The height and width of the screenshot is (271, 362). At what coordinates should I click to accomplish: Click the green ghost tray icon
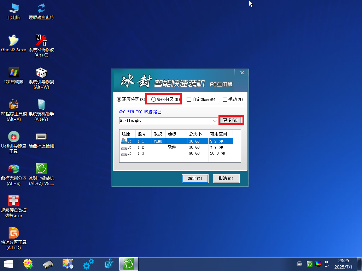(309, 264)
